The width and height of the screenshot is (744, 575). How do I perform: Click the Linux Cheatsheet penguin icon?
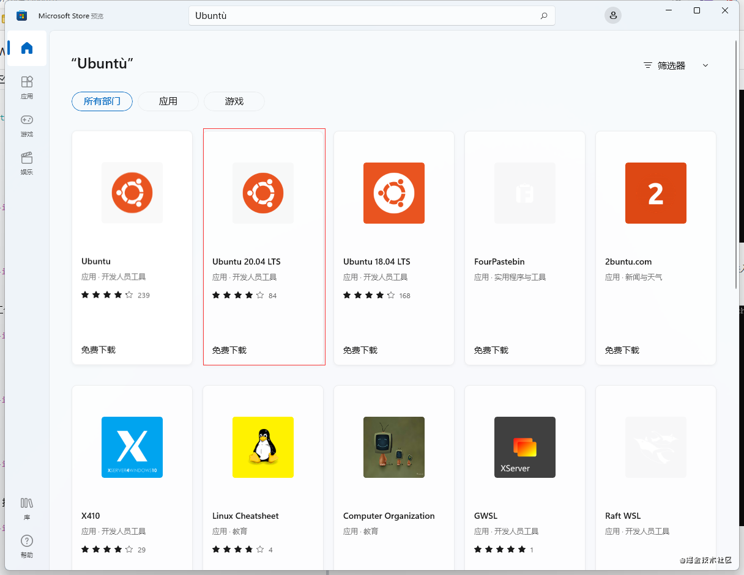click(x=263, y=447)
